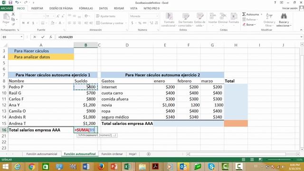Redo the action in quick access toolbar
This screenshot has height=171, width=304.
coord(26,2)
